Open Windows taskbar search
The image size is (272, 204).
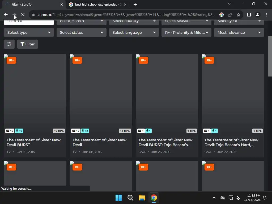tap(130, 198)
